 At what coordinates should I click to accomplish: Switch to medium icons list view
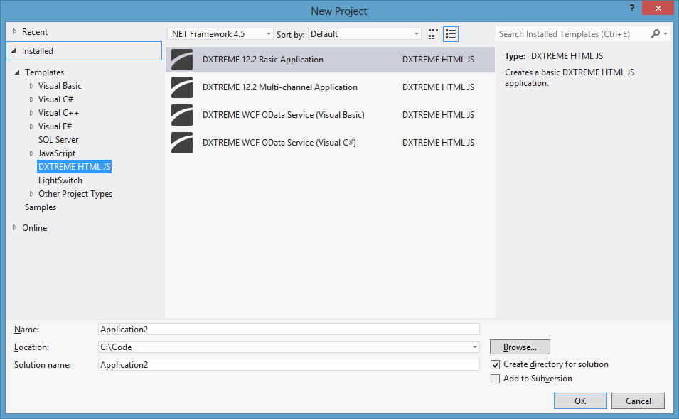[451, 34]
